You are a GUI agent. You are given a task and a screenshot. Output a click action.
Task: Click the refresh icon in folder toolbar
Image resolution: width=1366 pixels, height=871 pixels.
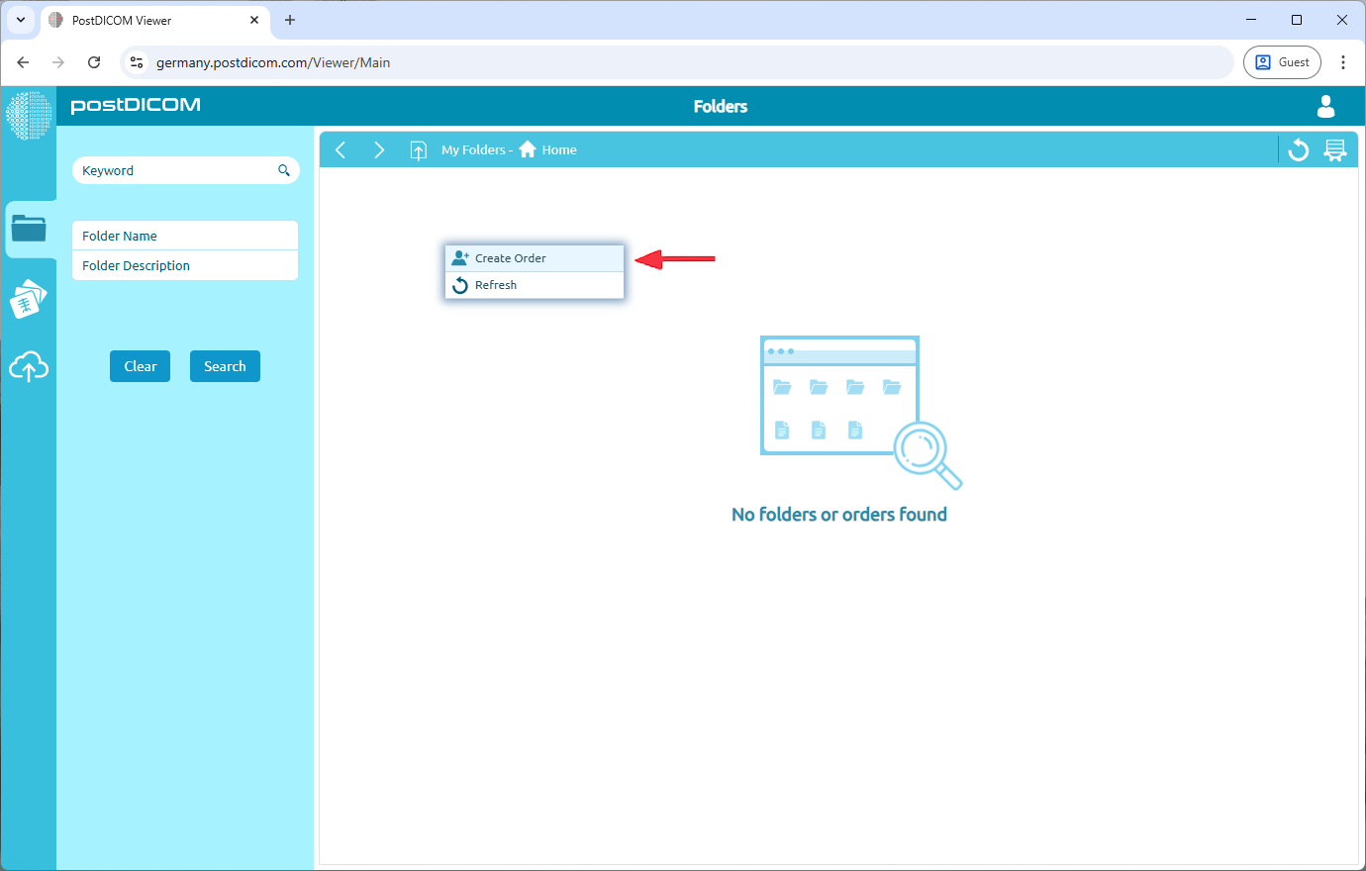click(x=1299, y=149)
